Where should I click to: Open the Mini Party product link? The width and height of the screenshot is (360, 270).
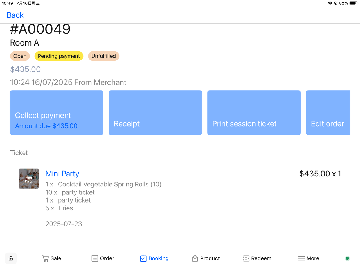coord(62,174)
